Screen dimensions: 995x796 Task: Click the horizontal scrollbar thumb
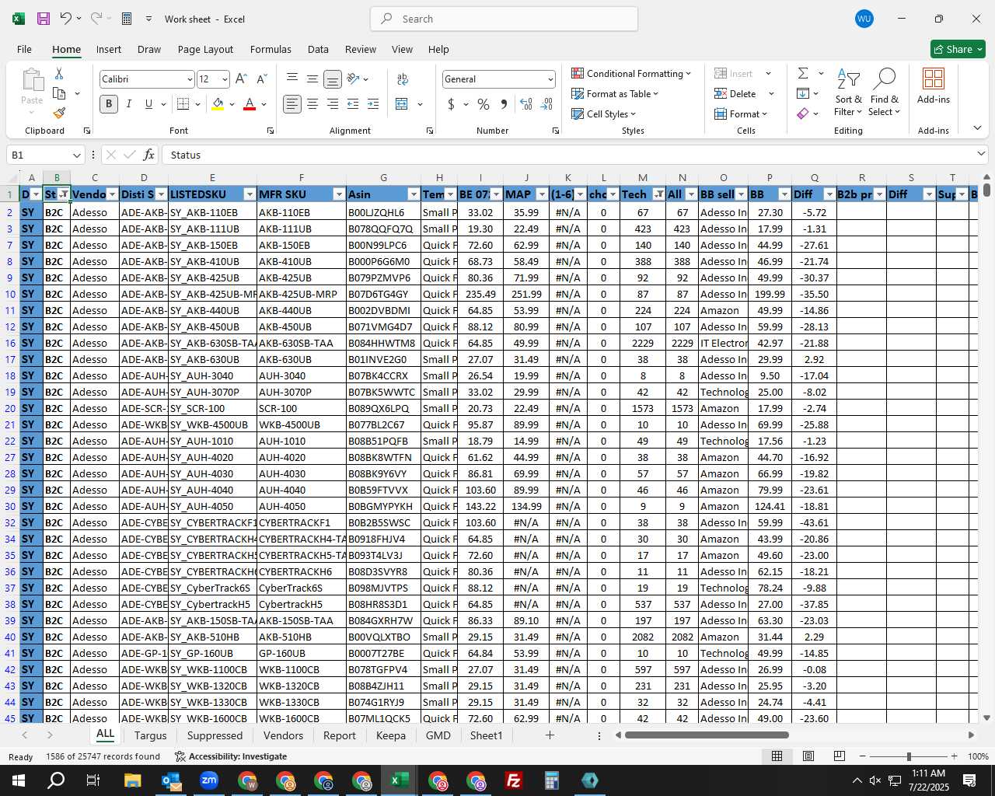[x=707, y=735]
